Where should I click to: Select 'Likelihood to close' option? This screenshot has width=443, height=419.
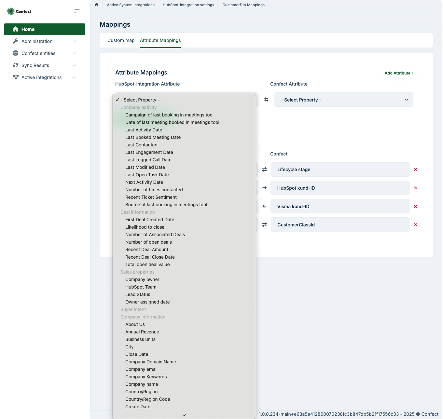[184, 227]
